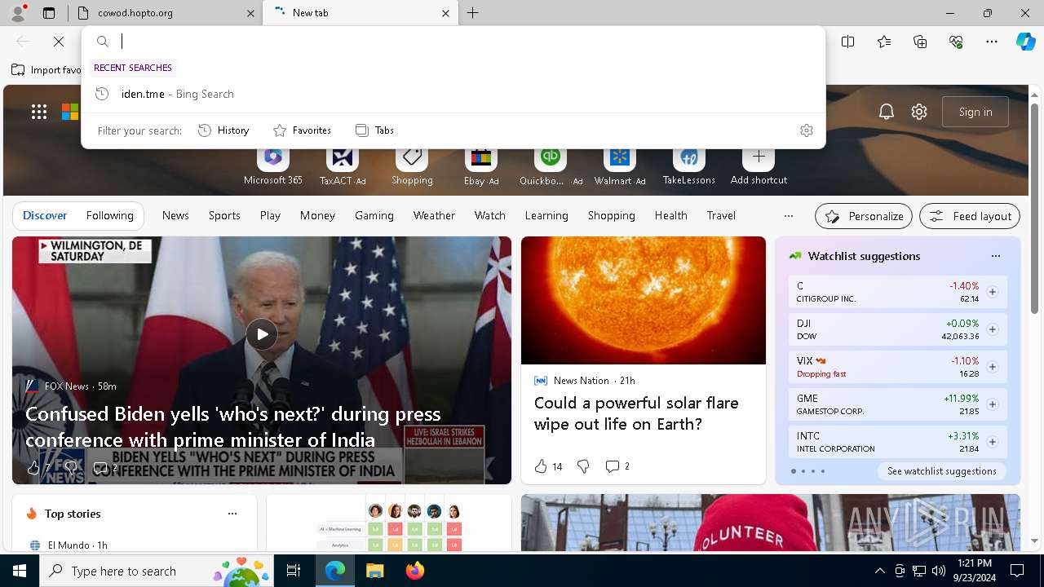
Task: Click the Sign in button
Action: click(975, 113)
